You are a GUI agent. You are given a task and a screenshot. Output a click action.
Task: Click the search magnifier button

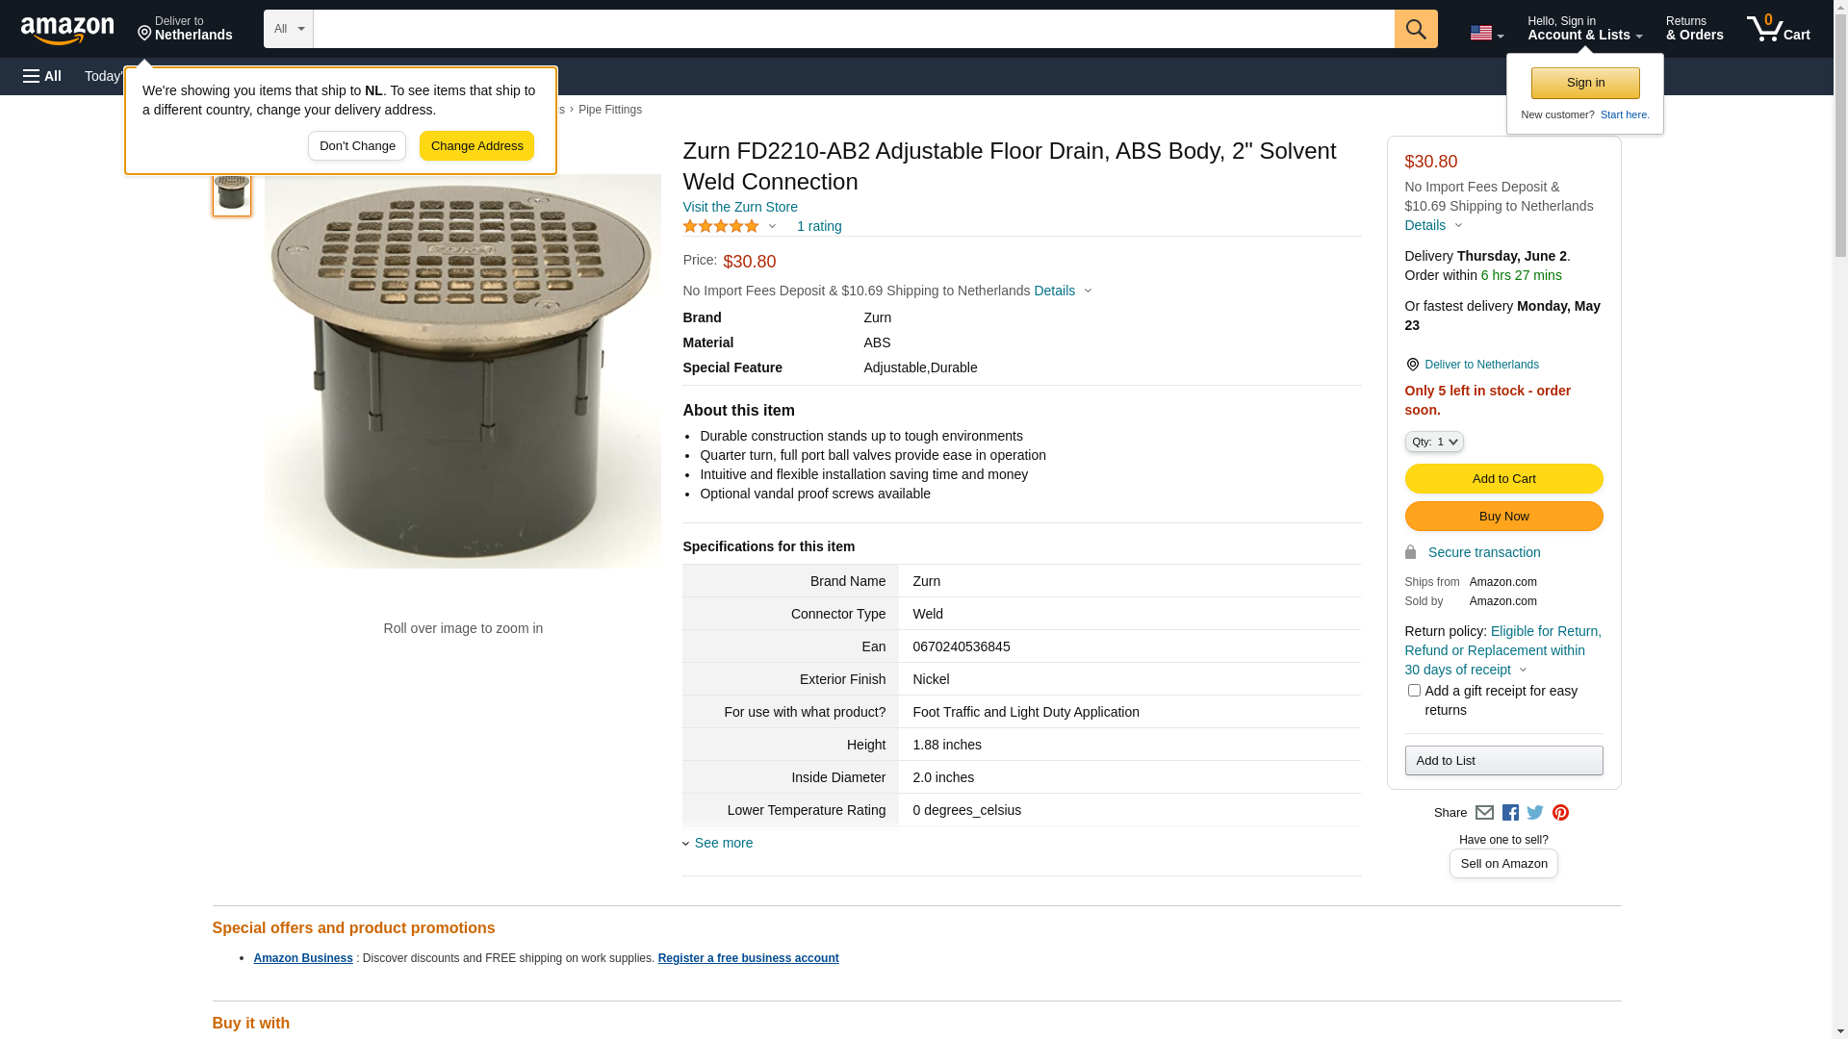1415,29
